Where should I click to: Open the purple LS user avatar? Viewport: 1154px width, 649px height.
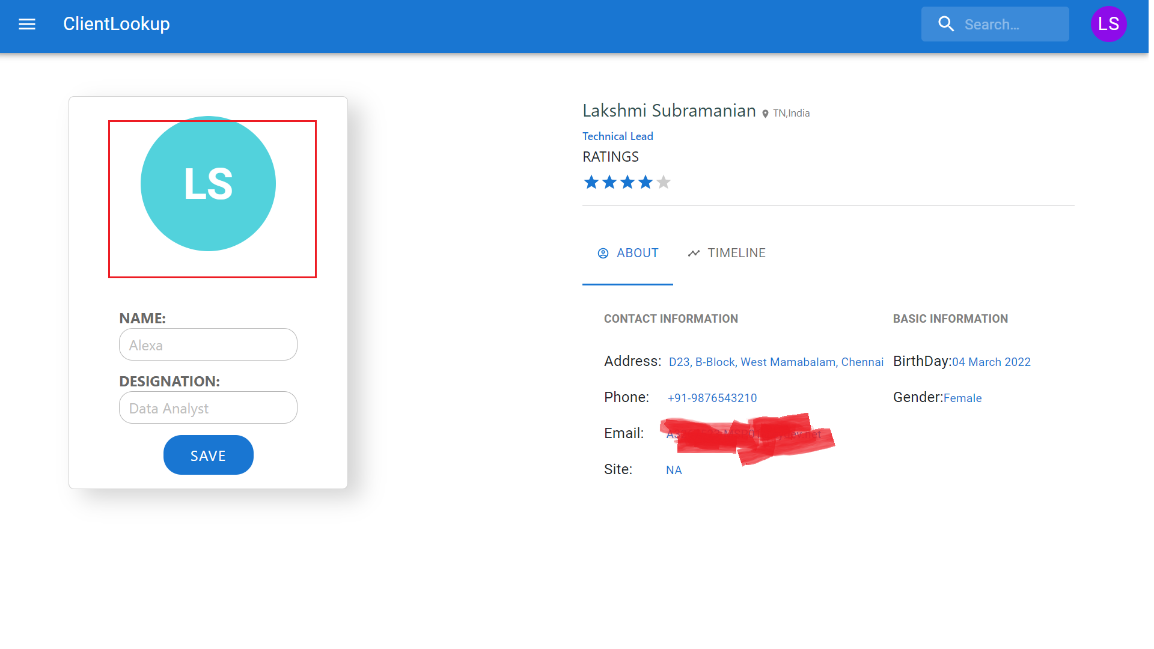click(1108, 24)
